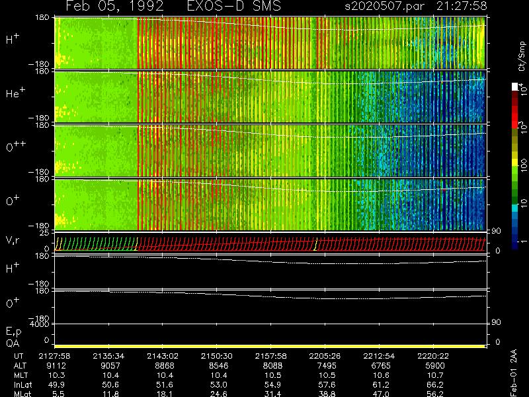Image resolution: width=529 pixels, height=397 pixels.
Task: Click inside the O++ spectrogram panel
Action: click(x=270, y=151)
